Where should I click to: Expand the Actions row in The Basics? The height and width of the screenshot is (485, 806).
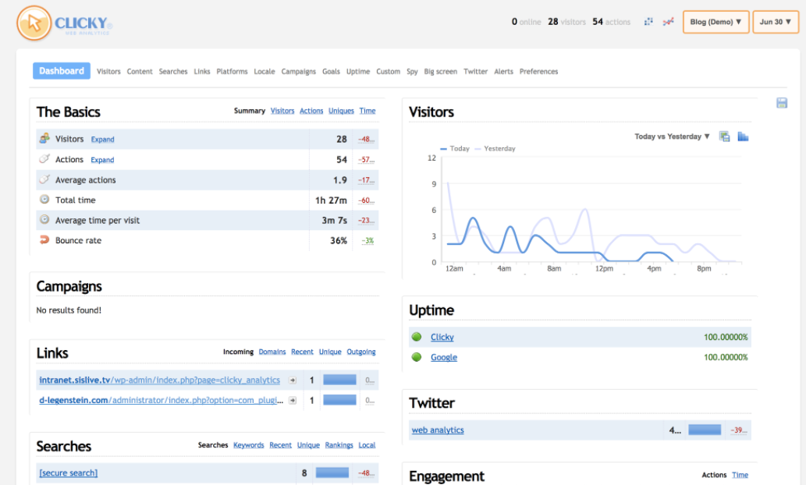pos(102,160)
